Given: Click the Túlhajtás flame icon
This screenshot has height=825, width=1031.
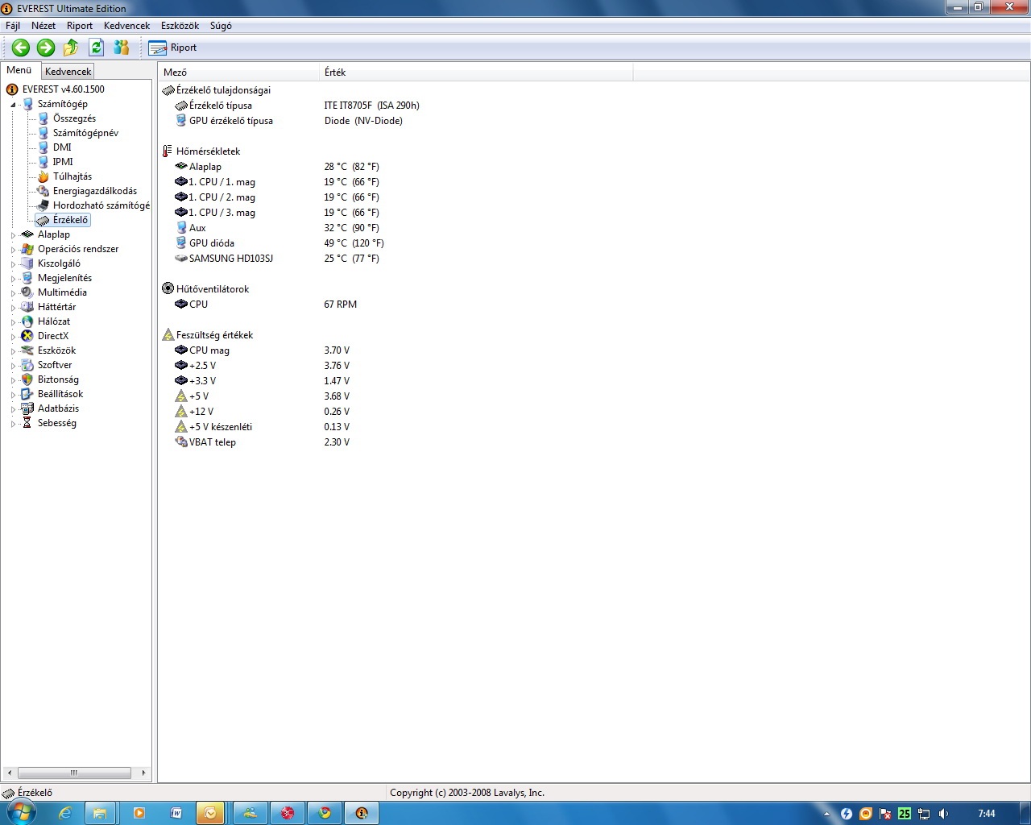Looking at the screenshot, I should tap(43, 176).
